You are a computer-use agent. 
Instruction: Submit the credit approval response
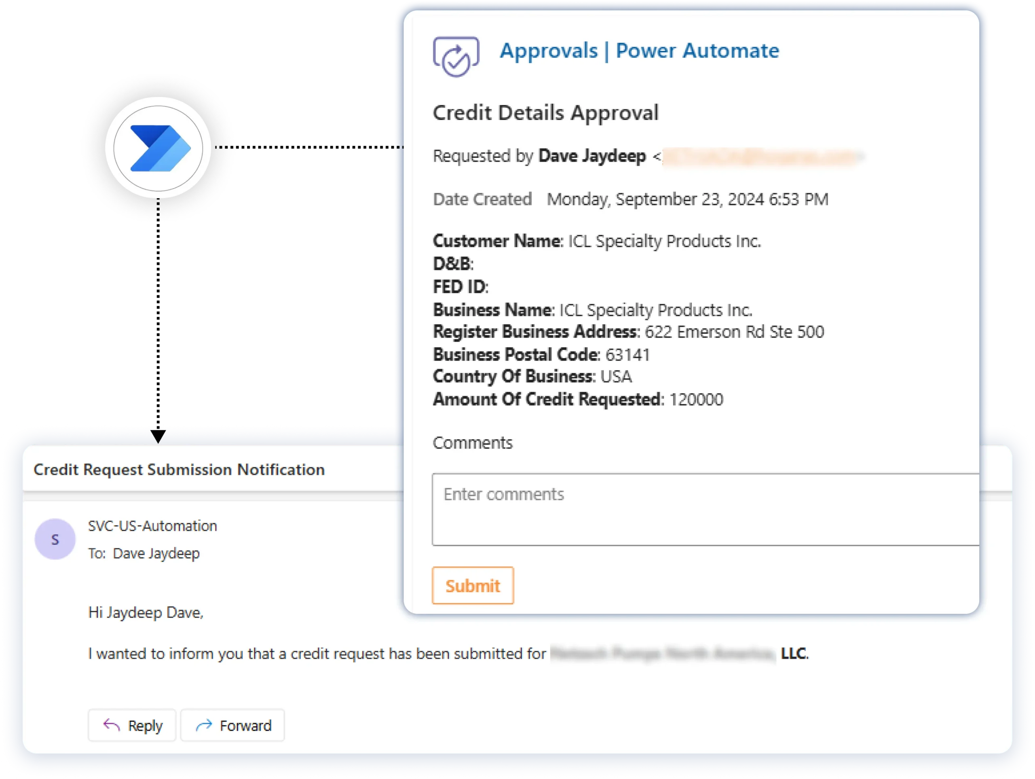(473, 586)
